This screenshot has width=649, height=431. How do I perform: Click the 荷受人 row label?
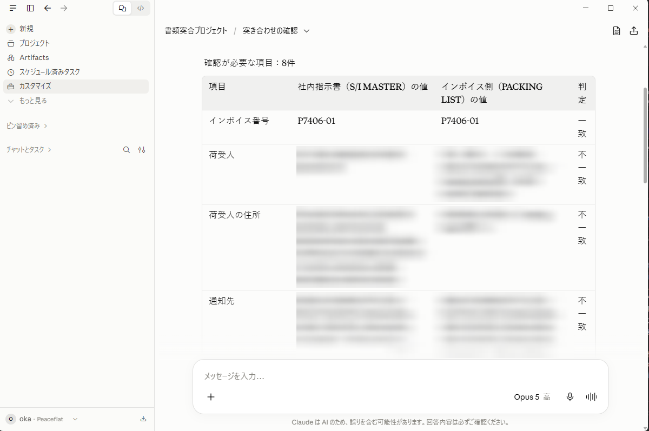tap(222, 155)
